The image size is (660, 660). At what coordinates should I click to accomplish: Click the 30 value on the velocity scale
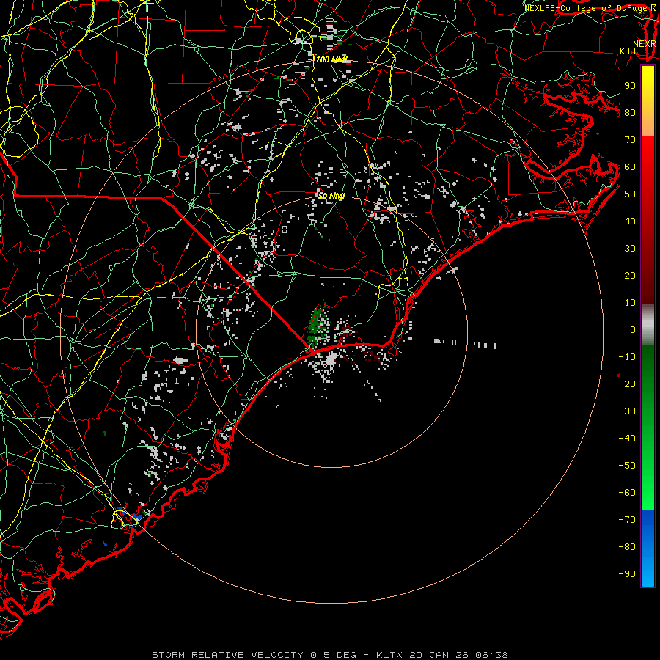click(630, 249)
